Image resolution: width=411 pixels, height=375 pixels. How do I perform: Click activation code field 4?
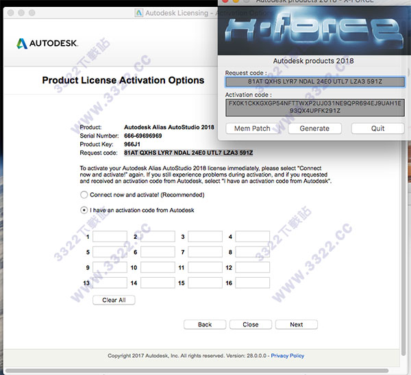(252, 237)
